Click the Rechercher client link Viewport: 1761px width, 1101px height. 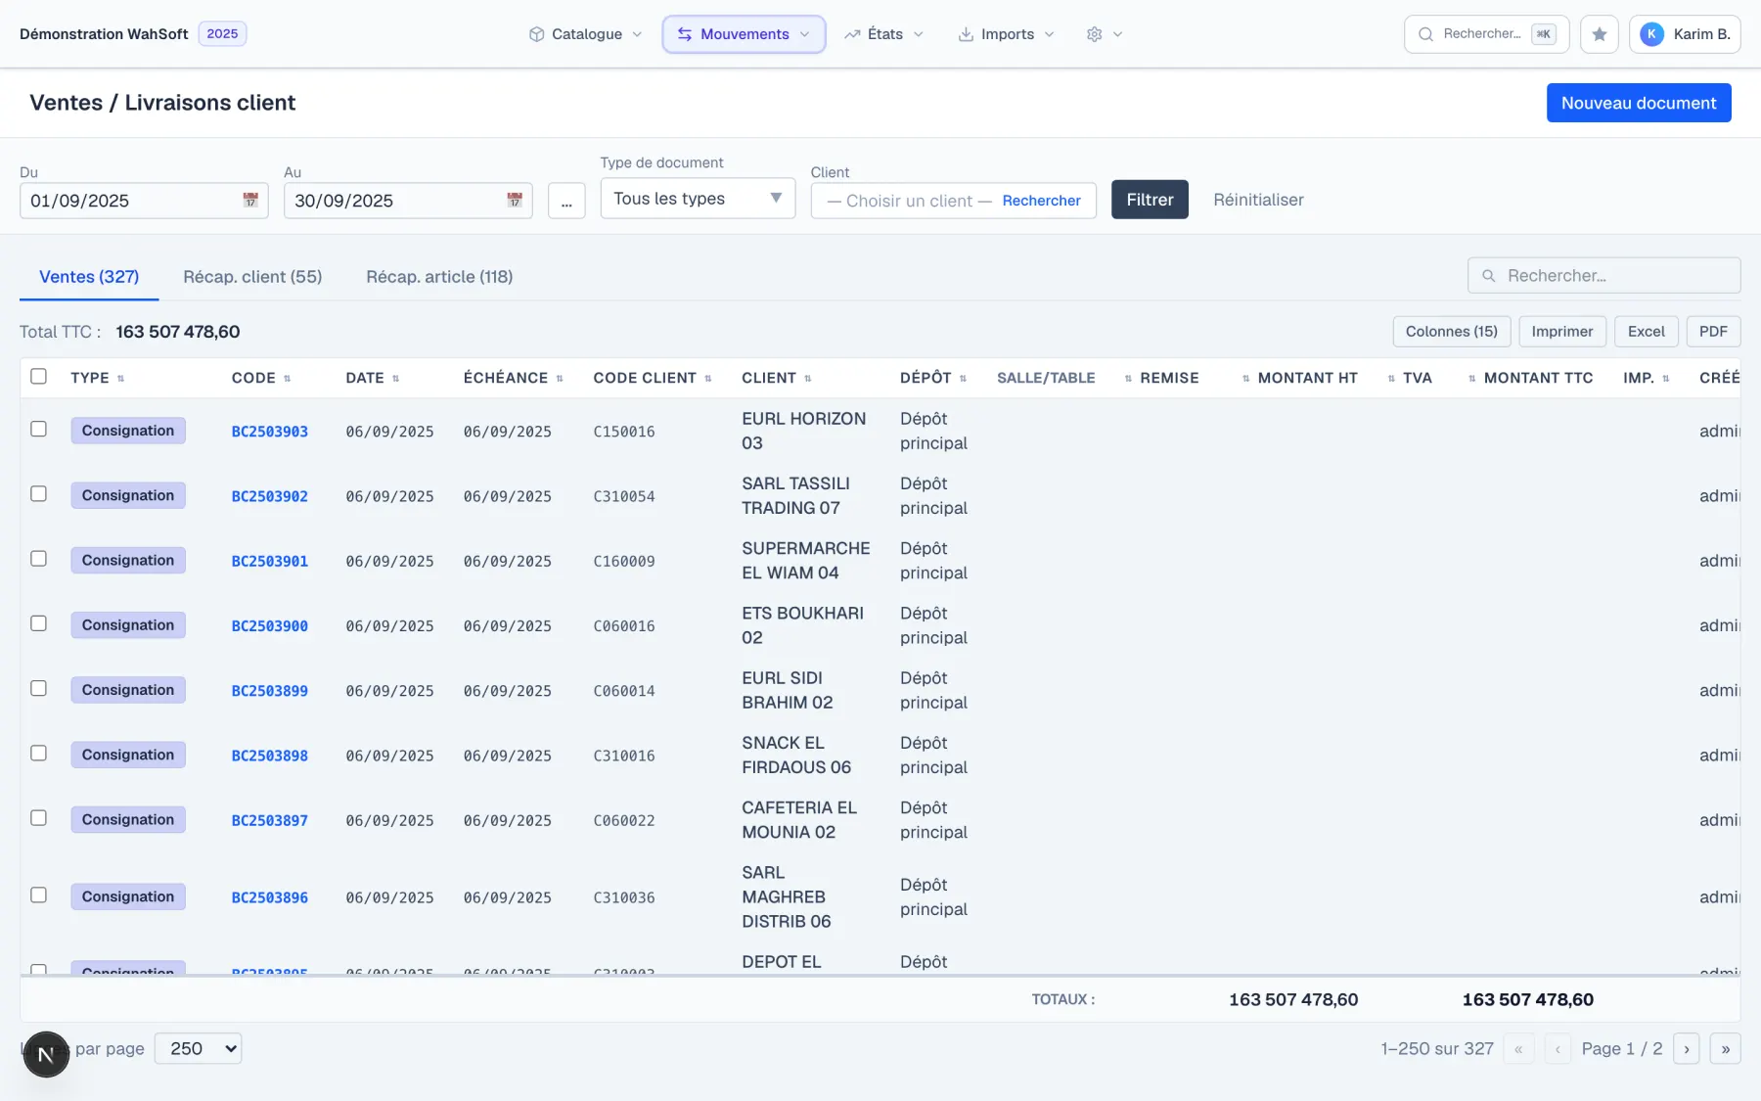[1041, 201]
